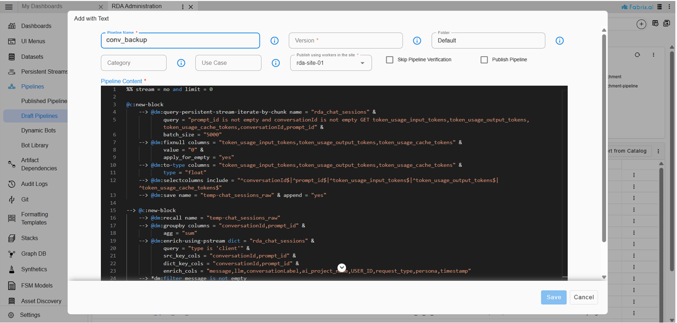Click the add plus circle icon
Screen dimensions: 677x323
pos(641,24)
